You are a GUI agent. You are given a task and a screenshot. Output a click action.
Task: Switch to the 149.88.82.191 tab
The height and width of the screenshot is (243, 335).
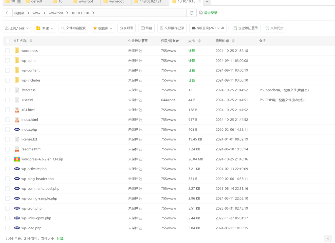(150, 2)
